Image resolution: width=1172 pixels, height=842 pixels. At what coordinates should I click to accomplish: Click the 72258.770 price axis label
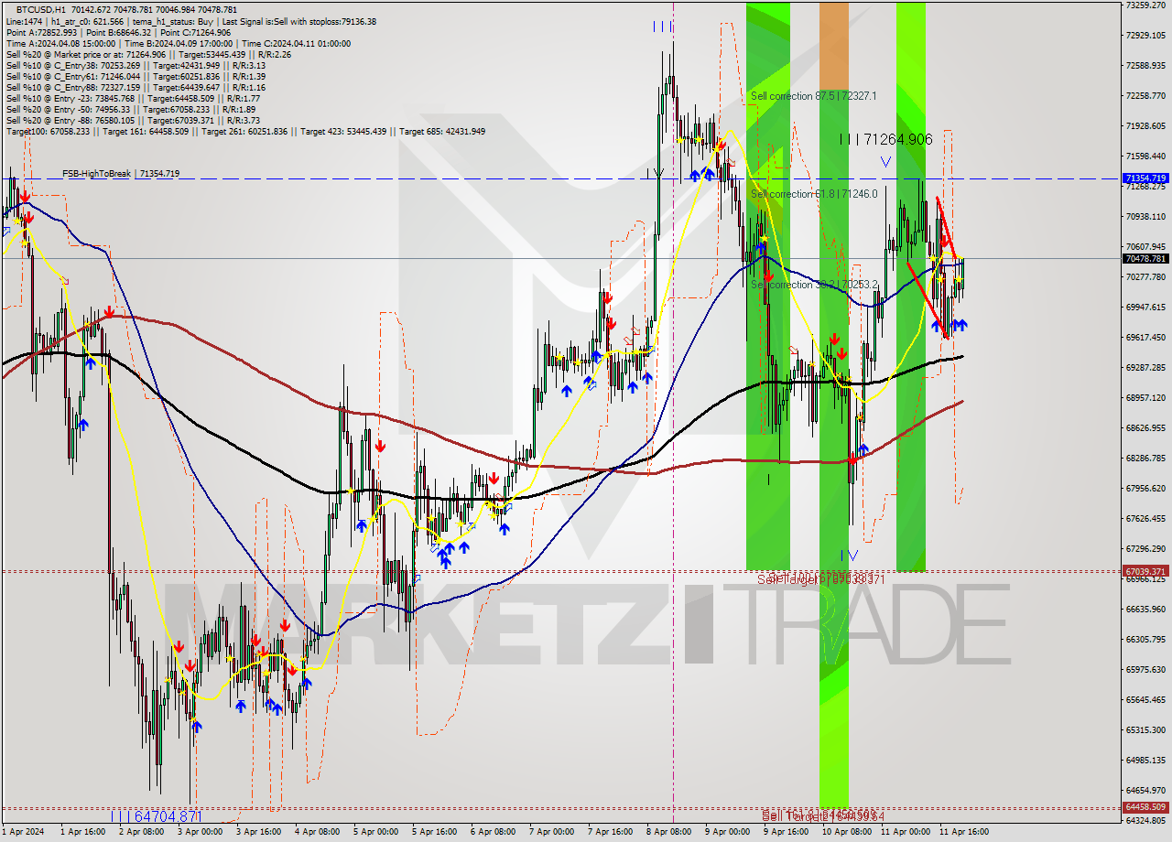[1145, 96]
